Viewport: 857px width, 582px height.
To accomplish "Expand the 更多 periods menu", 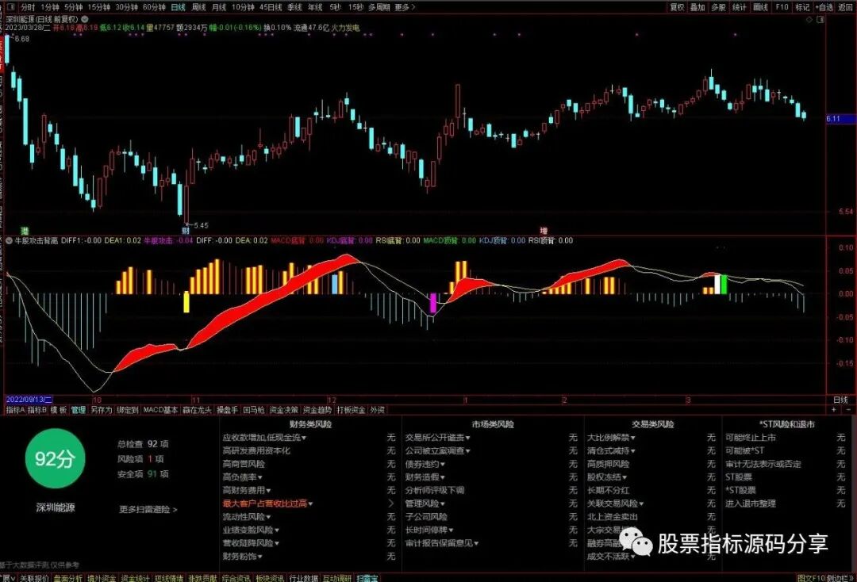I will (405, 7).
